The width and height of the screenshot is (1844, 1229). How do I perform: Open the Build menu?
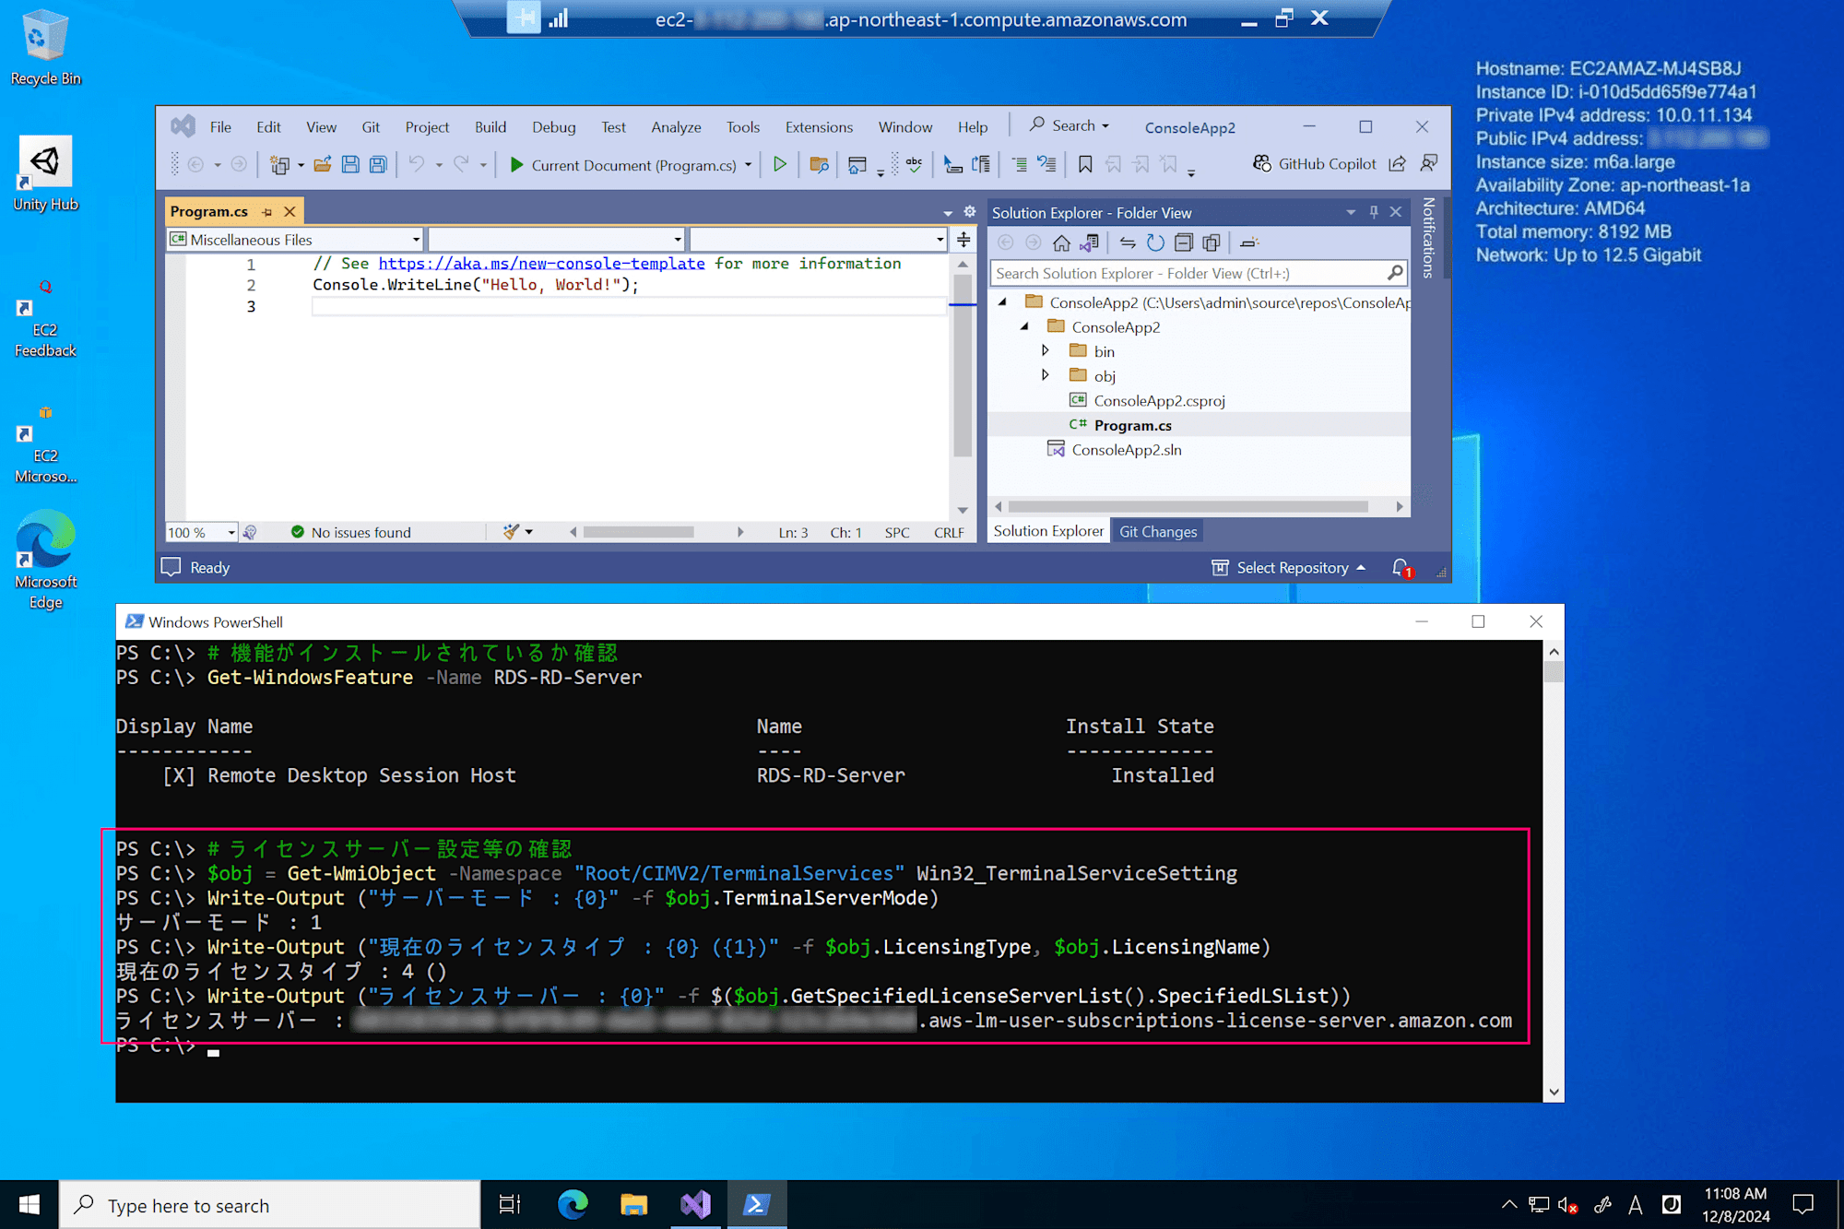491,127
